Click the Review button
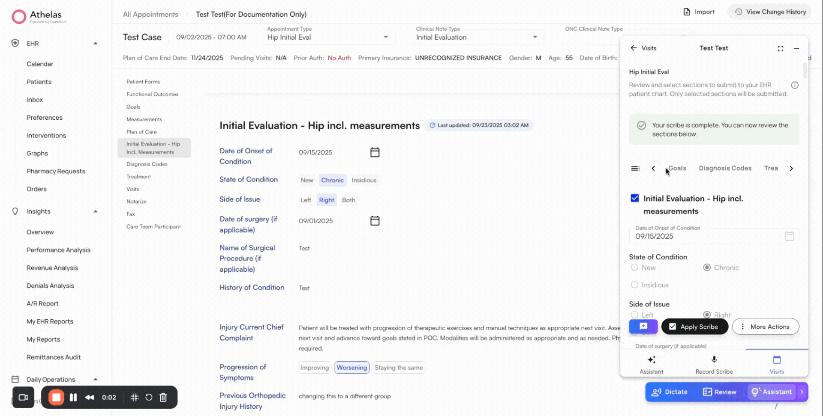 click(720, 392)
